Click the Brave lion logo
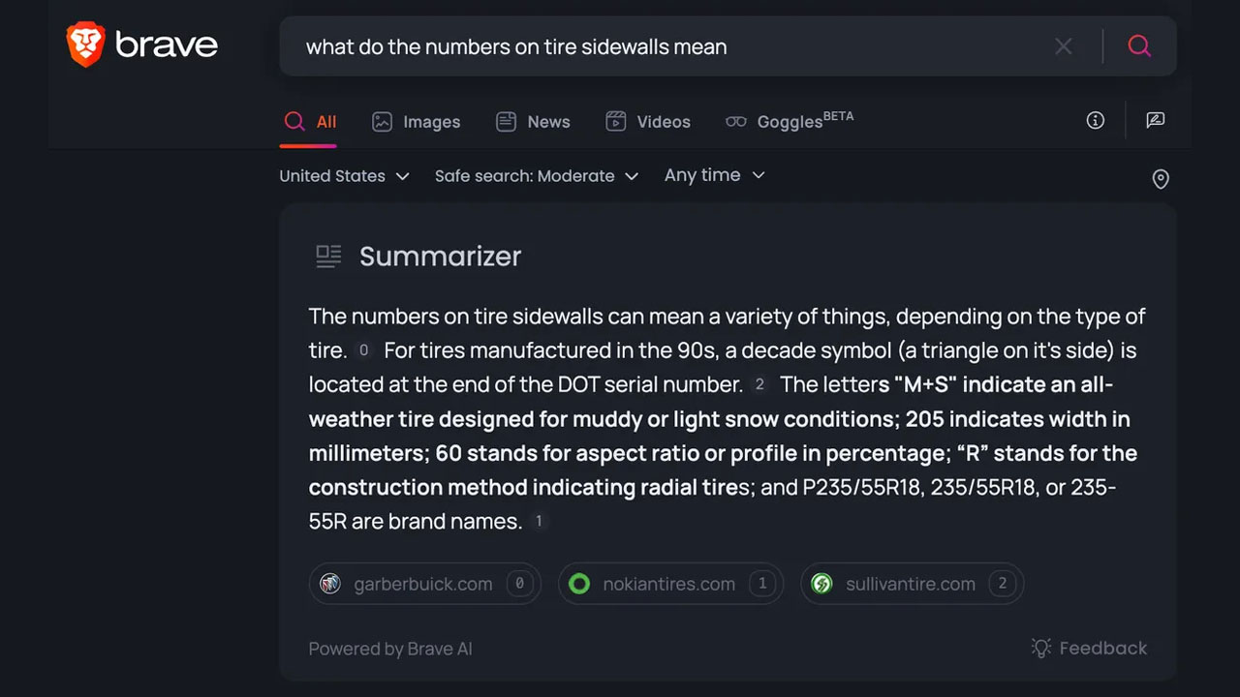Viewport: 1240px width, 697px height. (85, 45)
